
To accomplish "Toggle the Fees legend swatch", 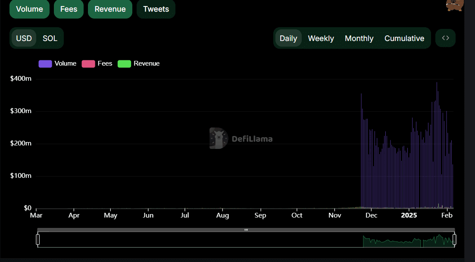I will [x=88, y=63].
